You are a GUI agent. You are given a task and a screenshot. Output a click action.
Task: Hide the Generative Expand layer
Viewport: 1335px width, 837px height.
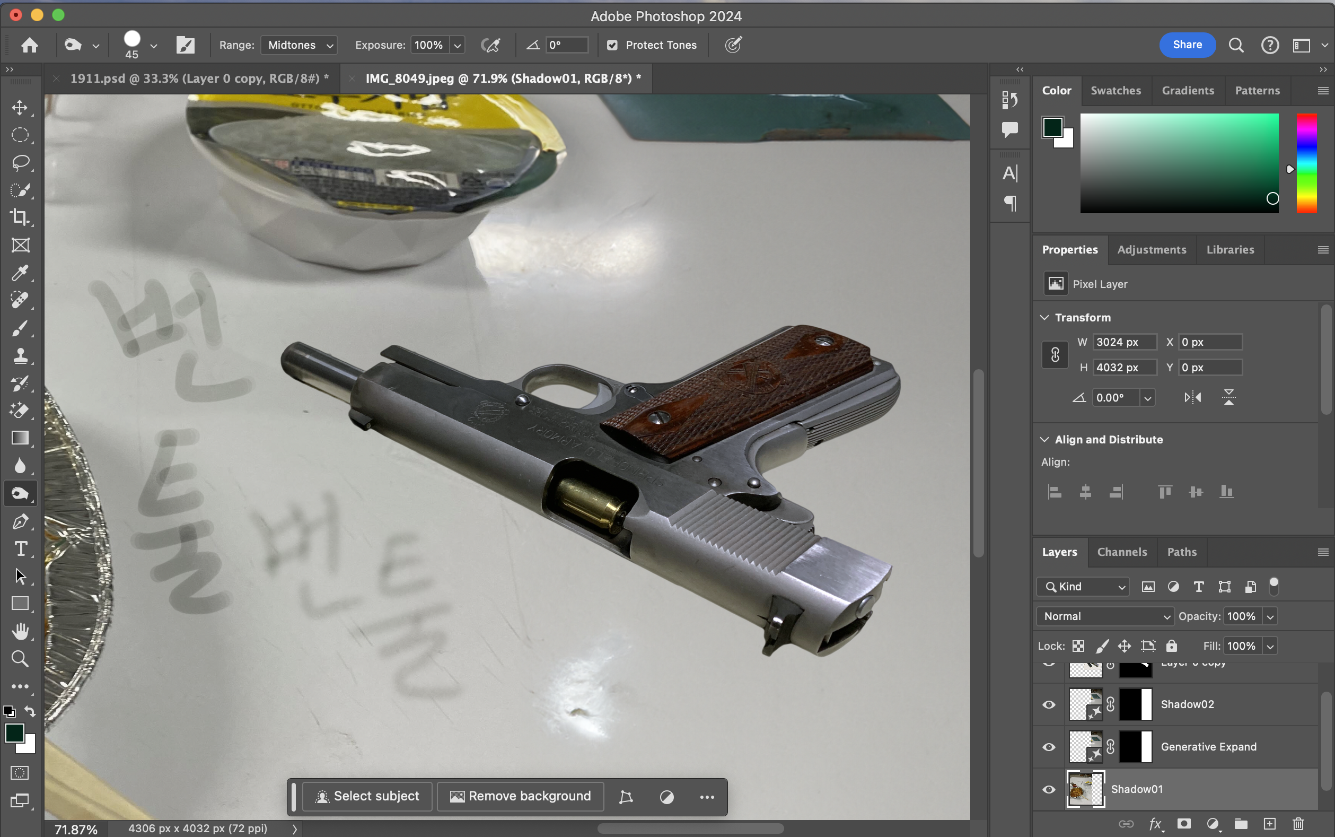[1049, 747]
